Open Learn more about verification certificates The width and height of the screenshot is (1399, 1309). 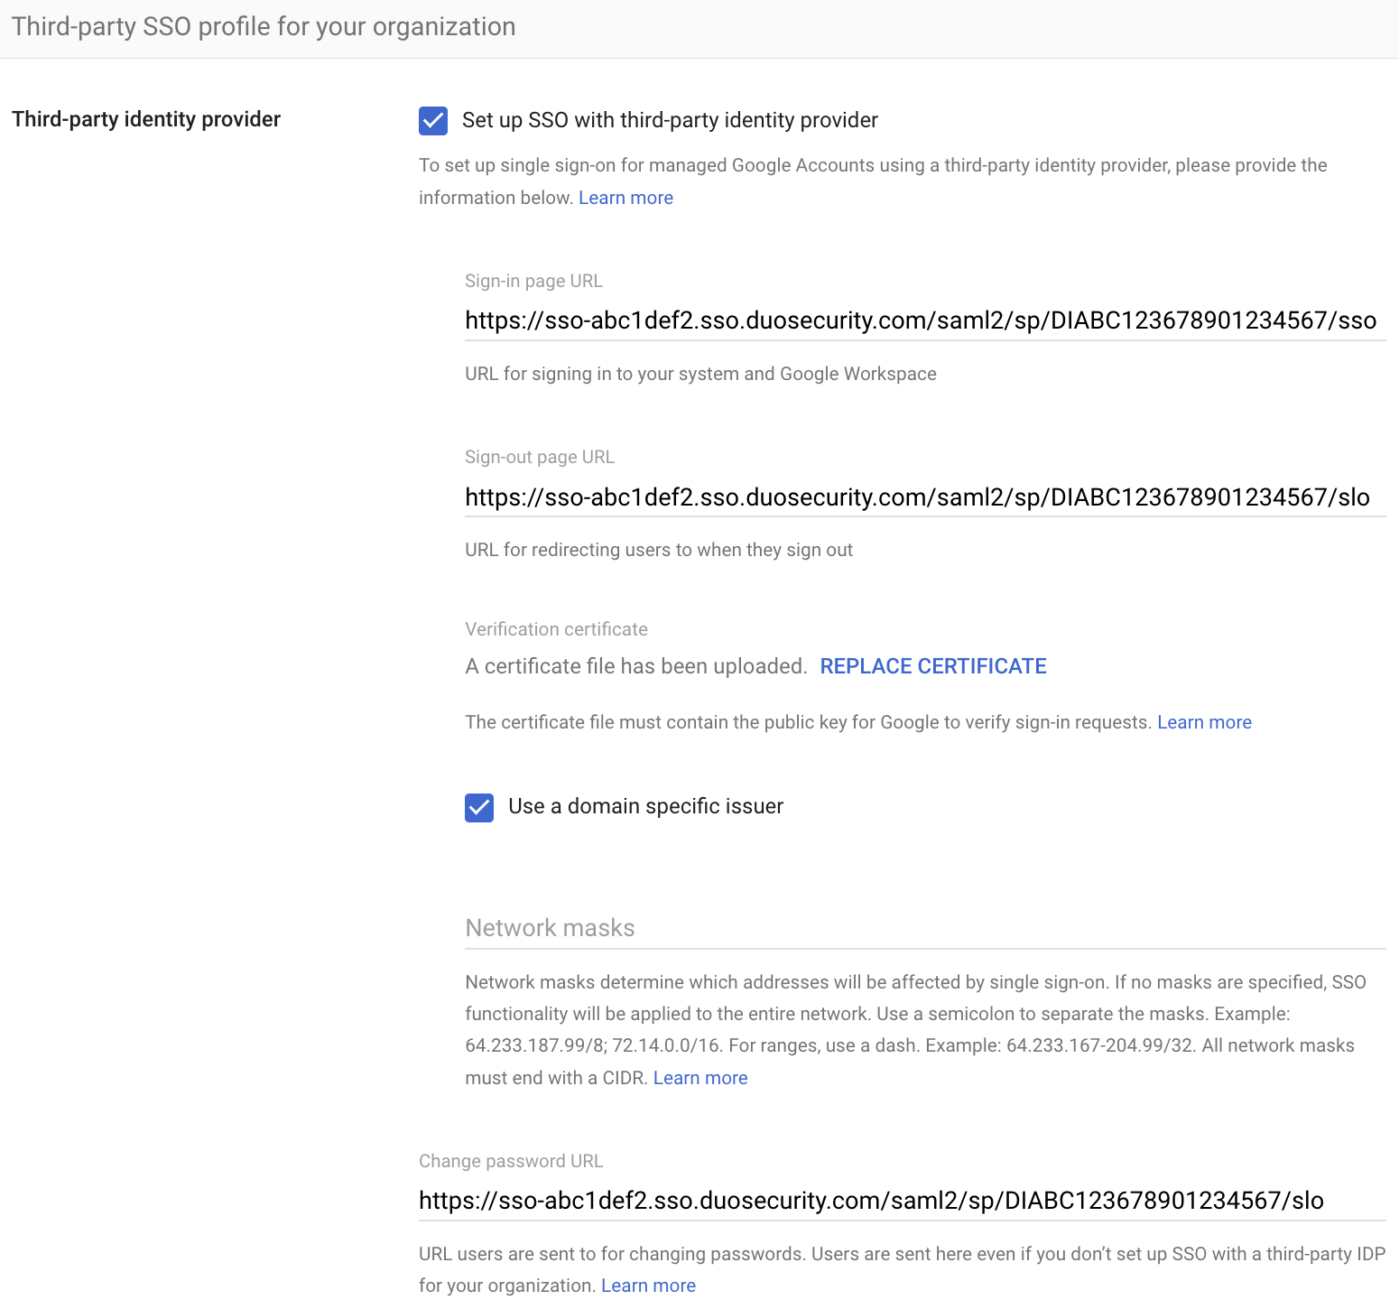click(1204, 721)
